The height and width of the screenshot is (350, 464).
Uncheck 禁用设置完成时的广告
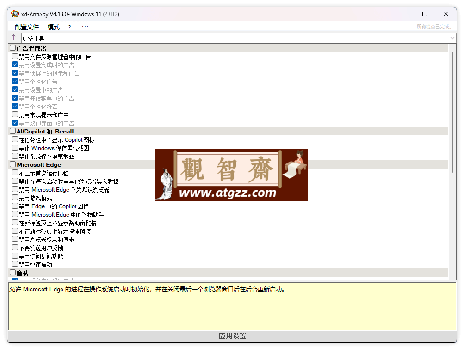click(15, 64)
